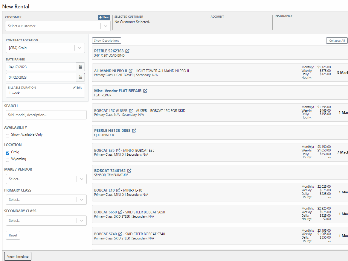Click the "1 week" billable duration value
The width and height of the screenshot is (348, 261).
(14, 93)
